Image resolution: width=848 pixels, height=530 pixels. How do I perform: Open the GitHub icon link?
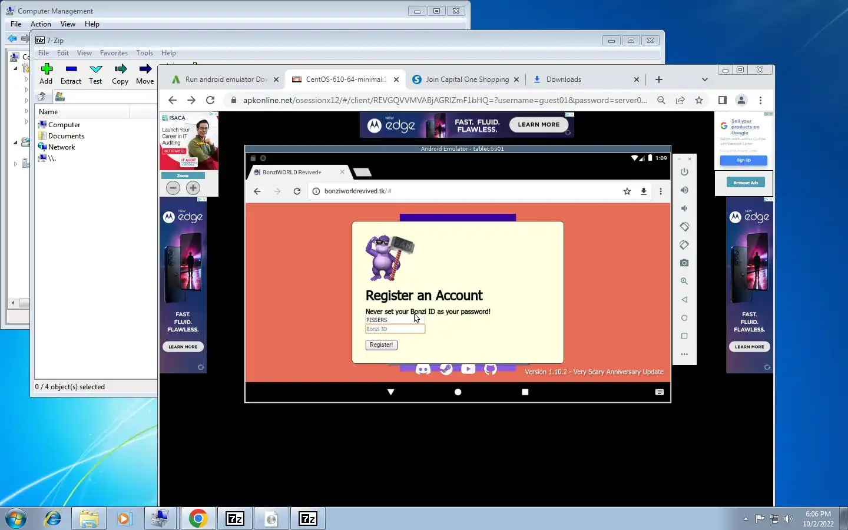(491, 369)
